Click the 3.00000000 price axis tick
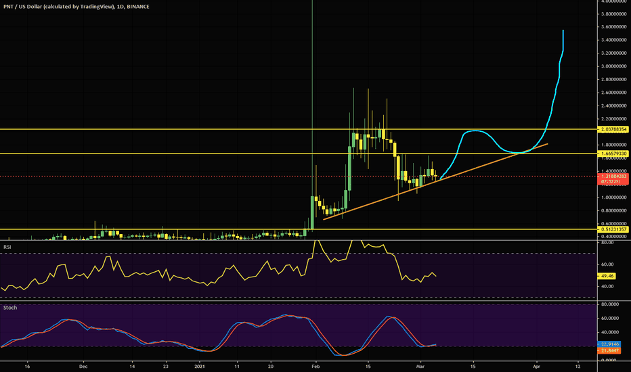 pyautogui.click(x=613, y=66)
